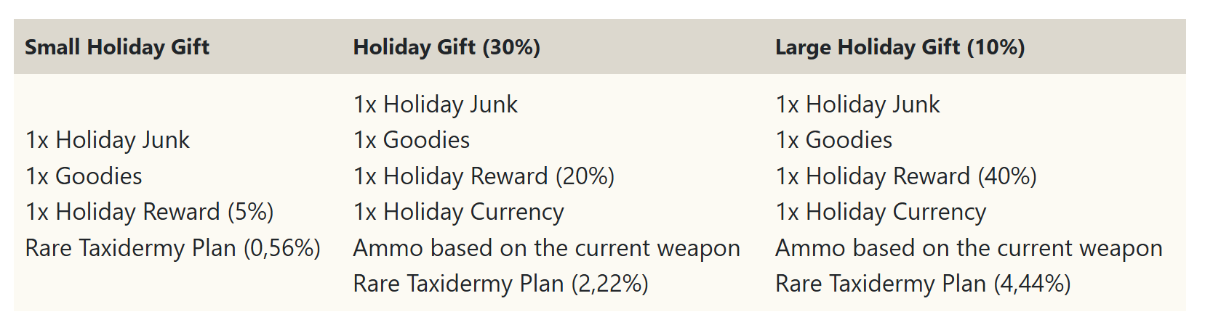1205x317 pixels.
Task: Click Holiday Reward (5%) entry
Action: coord(149,212)
